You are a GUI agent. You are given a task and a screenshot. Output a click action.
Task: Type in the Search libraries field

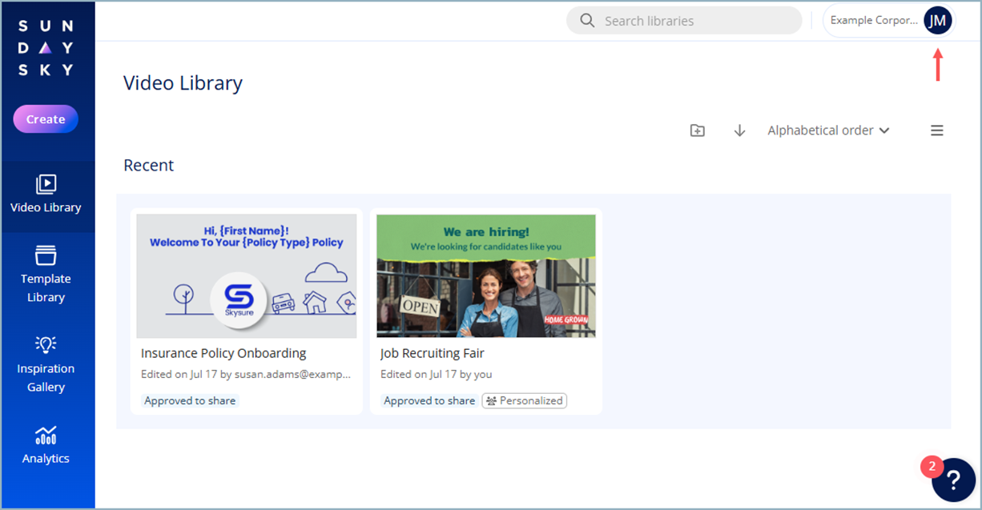click(x=697, y=21)
